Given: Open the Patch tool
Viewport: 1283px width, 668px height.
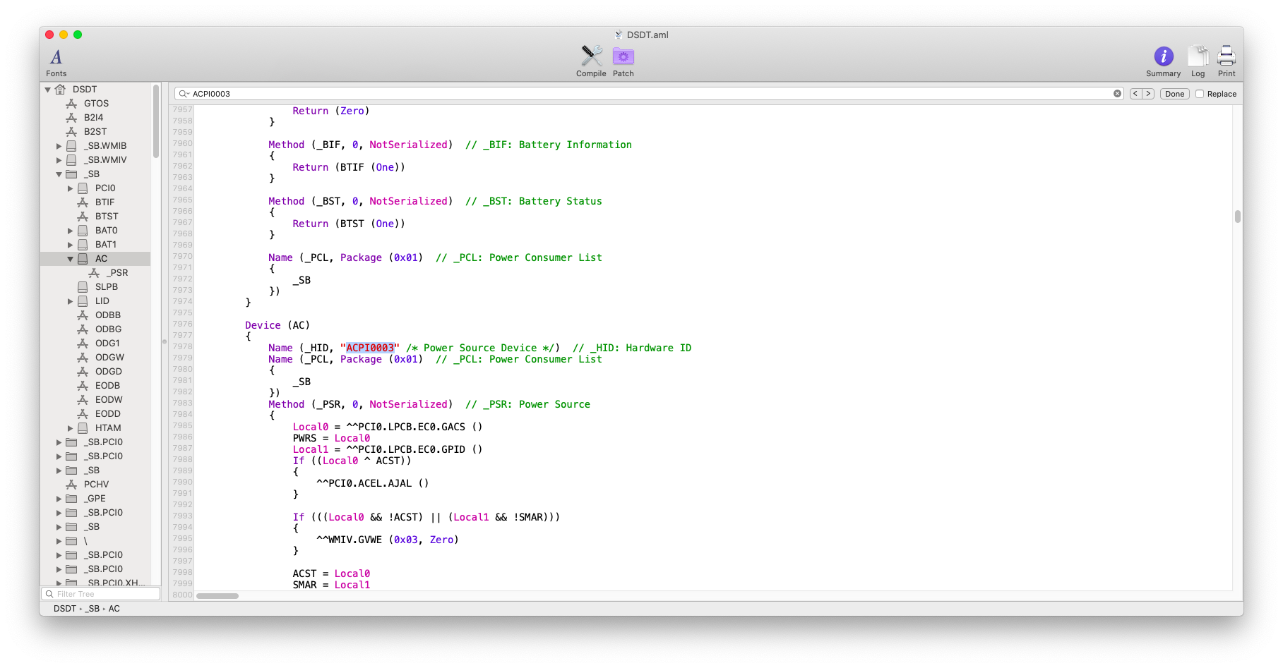Looking at the screenshot, I should (x=622, y=56).
